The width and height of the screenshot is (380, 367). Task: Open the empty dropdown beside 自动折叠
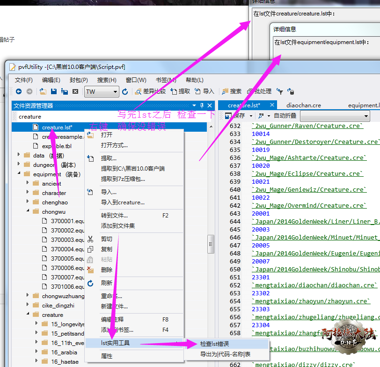[335, 116]
